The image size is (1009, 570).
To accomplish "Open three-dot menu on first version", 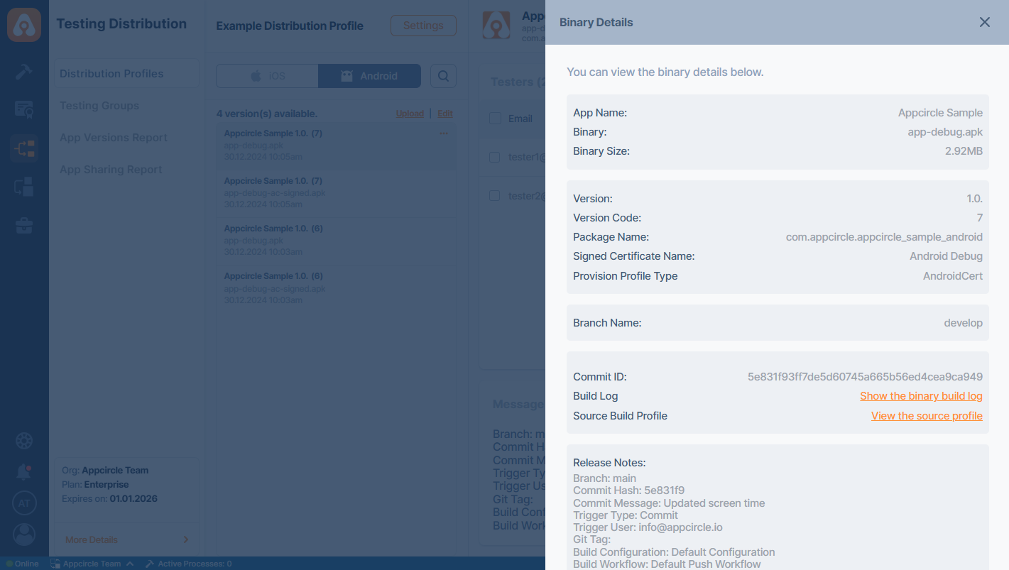I will tap(444, 133).
